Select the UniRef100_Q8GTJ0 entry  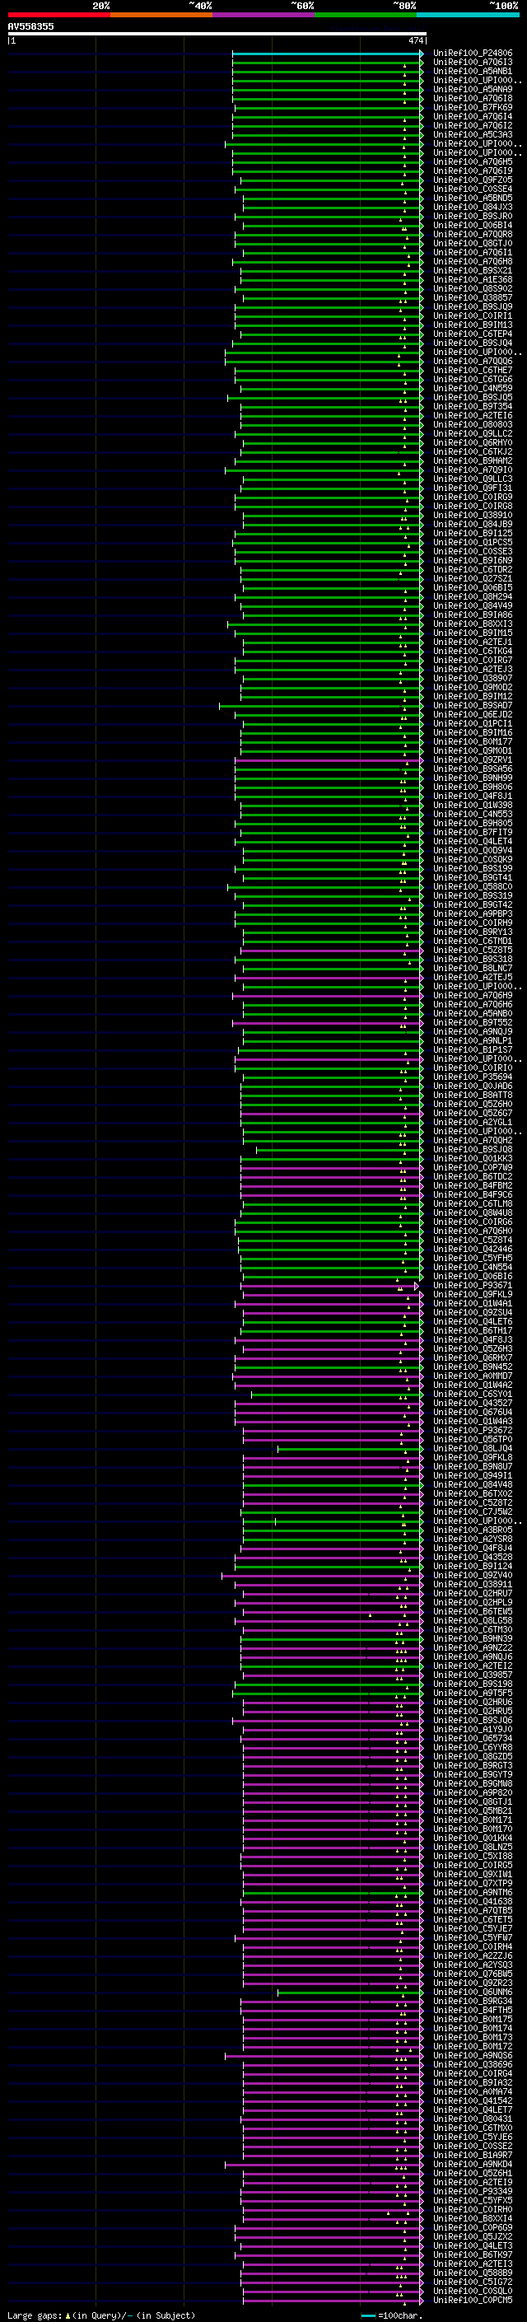tap(473, 243)
